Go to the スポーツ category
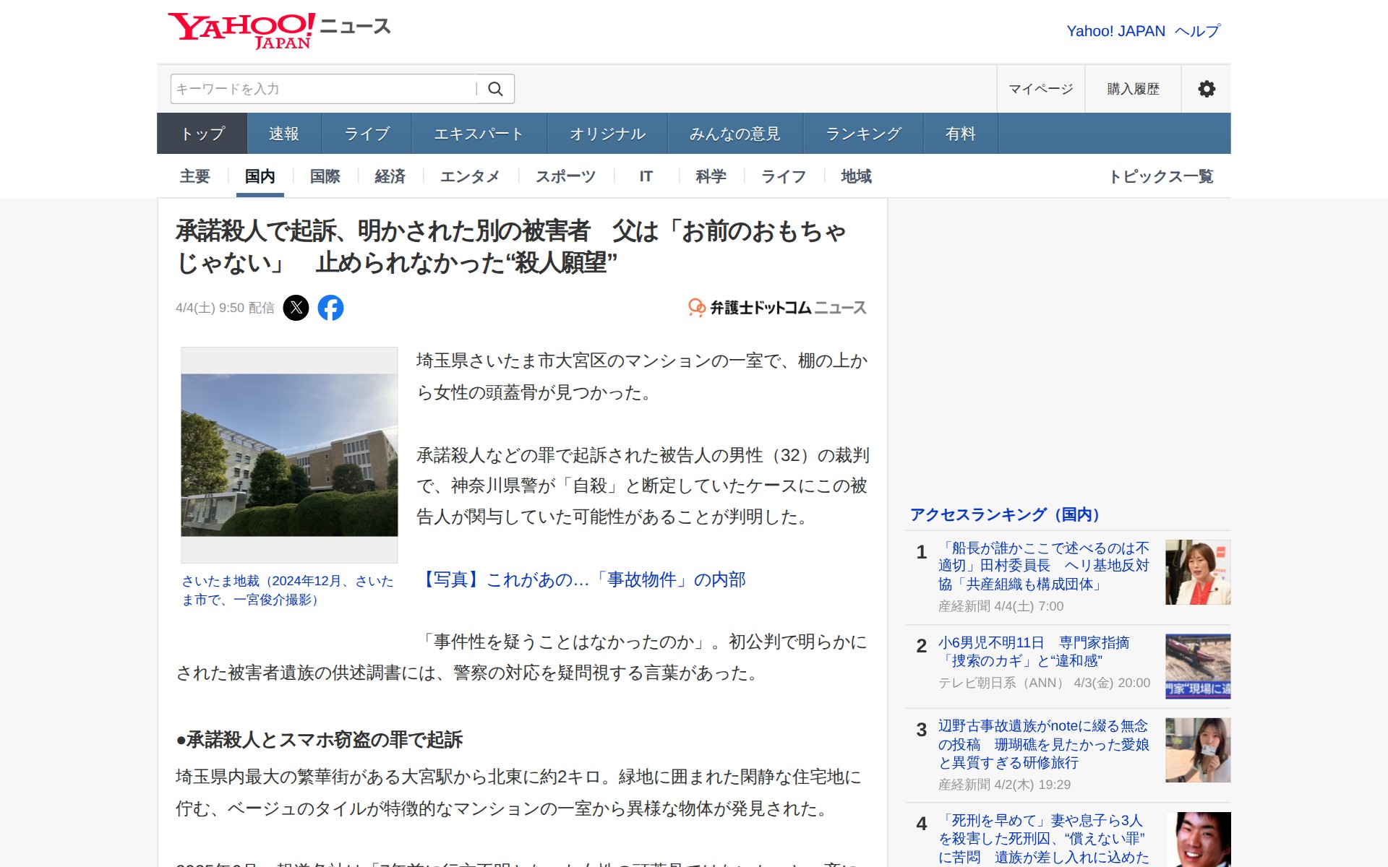 [x=565, y=176]
